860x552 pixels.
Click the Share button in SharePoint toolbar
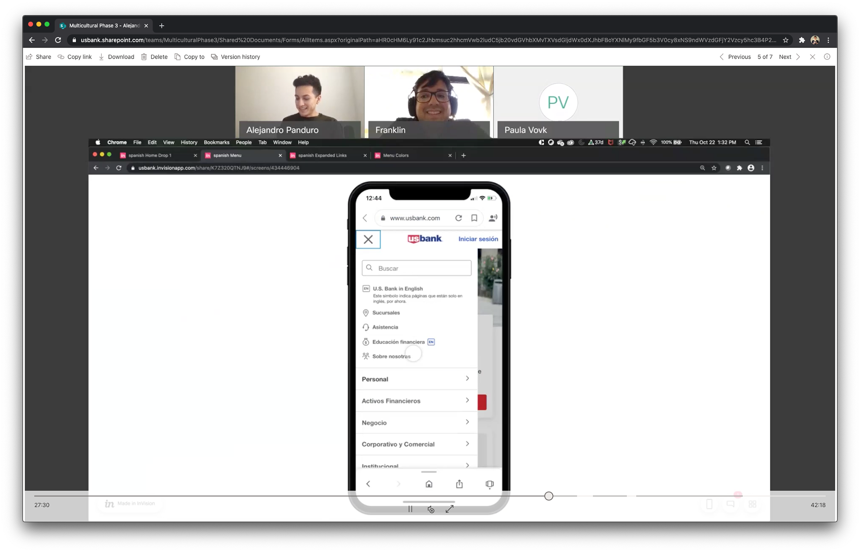pyautogui.click(x=39, y=57)
